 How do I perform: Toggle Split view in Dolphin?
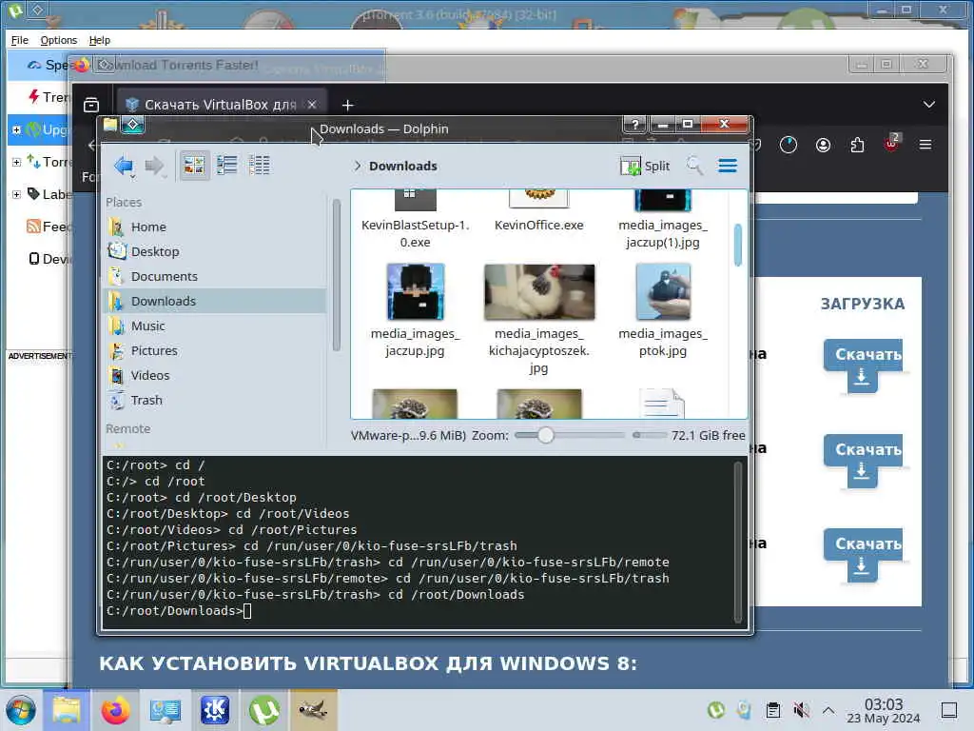pyautogui.click(x=645, y=166)
